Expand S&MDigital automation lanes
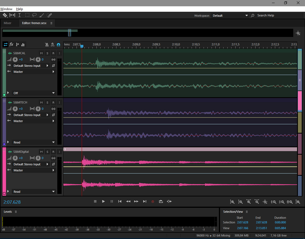The height and width of the screenshot is (239, 305). pos(8,191)
